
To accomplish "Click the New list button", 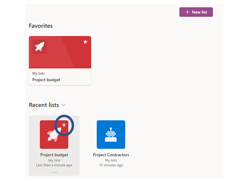I will click(x=196, y=12).
